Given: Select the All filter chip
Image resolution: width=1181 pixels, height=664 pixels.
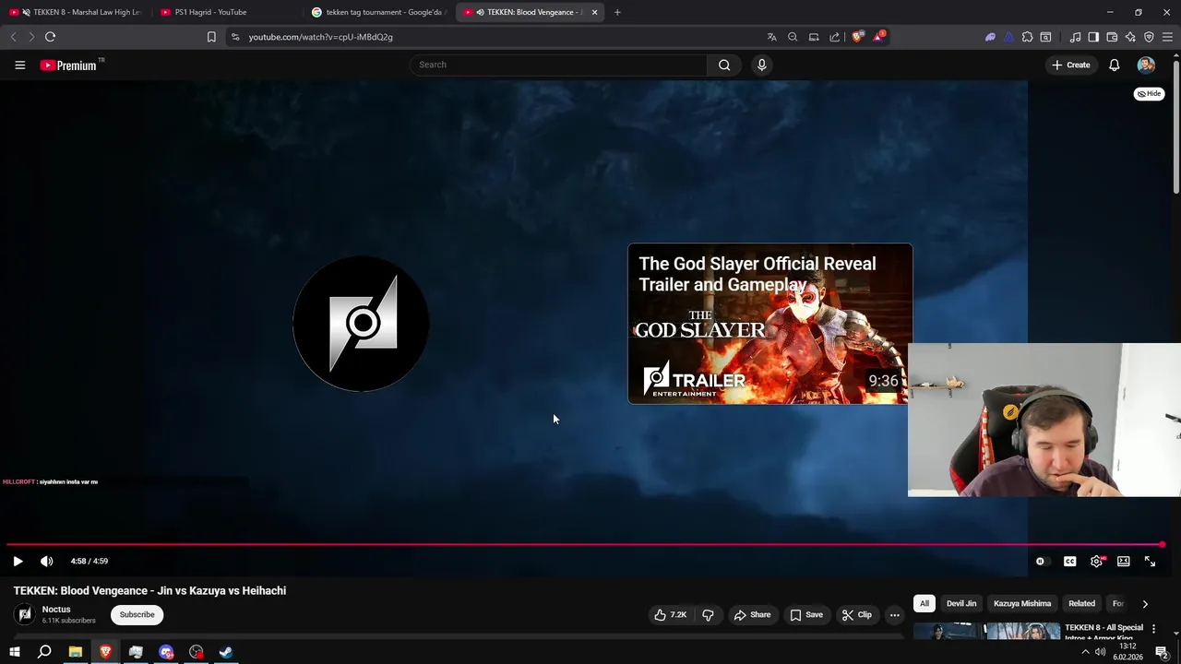Looking at the screenshot, I should (925, 603).
